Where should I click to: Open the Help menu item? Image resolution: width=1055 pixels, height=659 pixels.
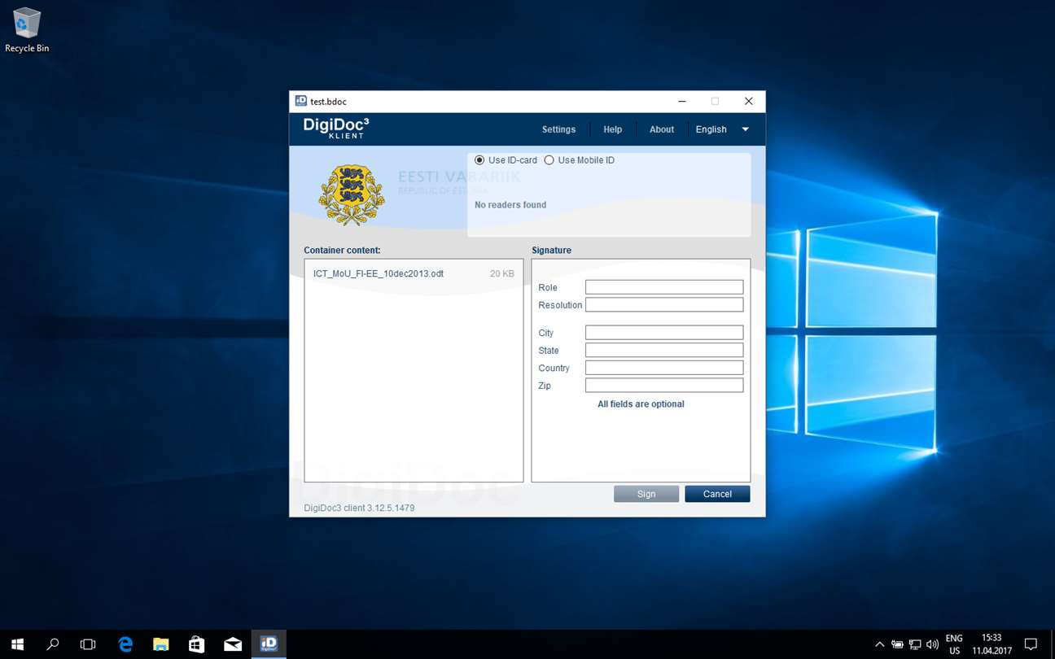[x=612, y=129]
